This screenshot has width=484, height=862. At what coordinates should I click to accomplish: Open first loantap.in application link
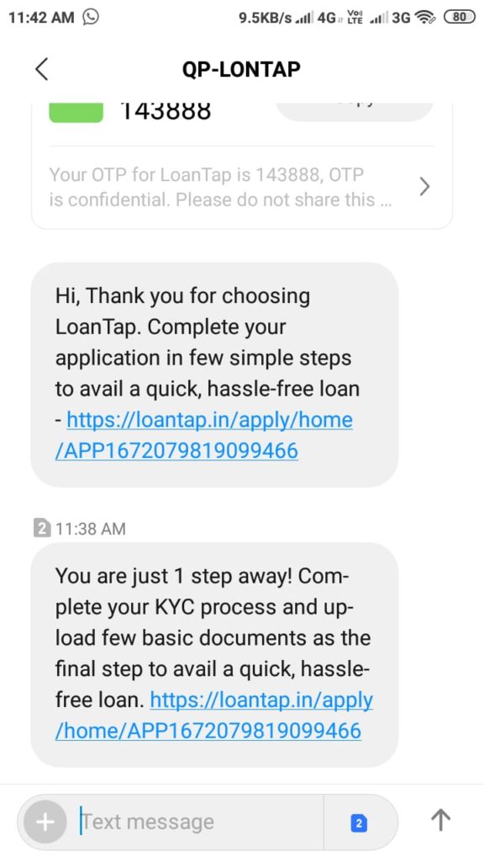pos(204,435)
